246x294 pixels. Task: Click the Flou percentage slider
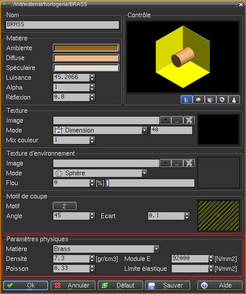pos(150,183)
